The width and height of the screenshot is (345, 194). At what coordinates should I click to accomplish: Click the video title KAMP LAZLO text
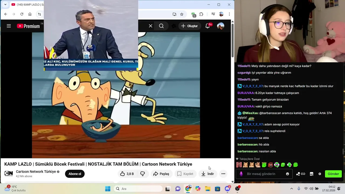coord(98,164)
